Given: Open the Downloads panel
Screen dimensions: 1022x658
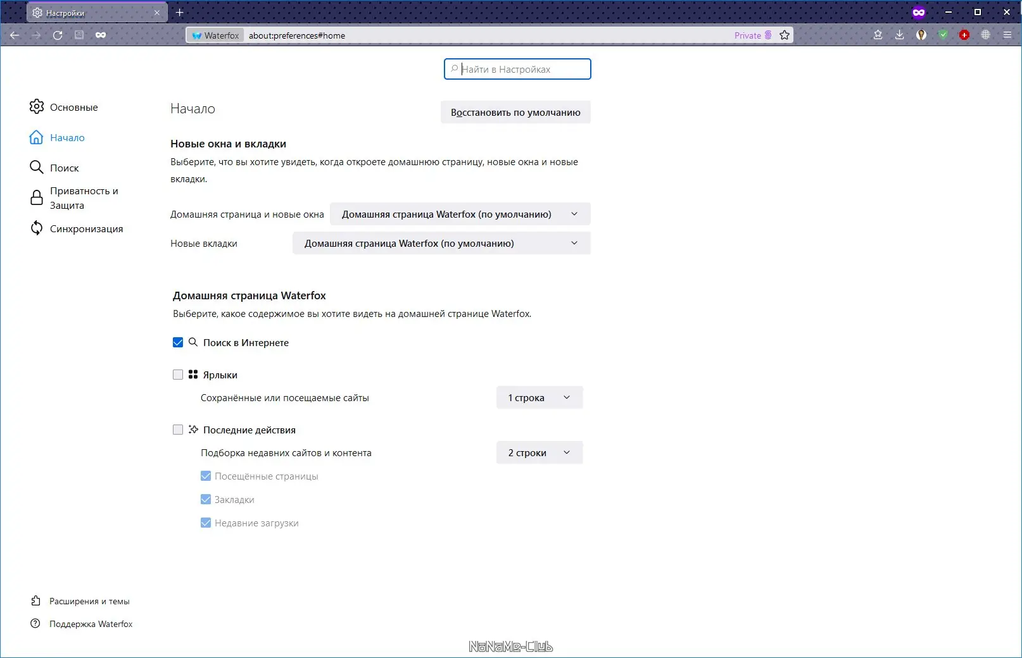Looking at the screenshot, I should [x=899, y=35].
